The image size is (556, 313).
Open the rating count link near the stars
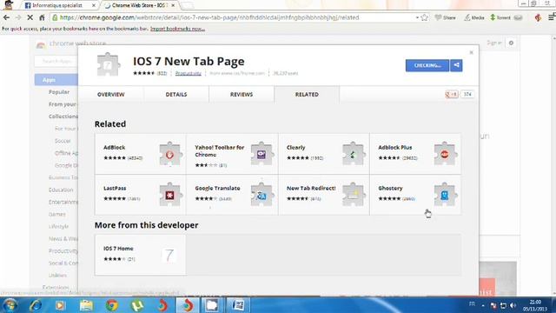pos(162,73)
